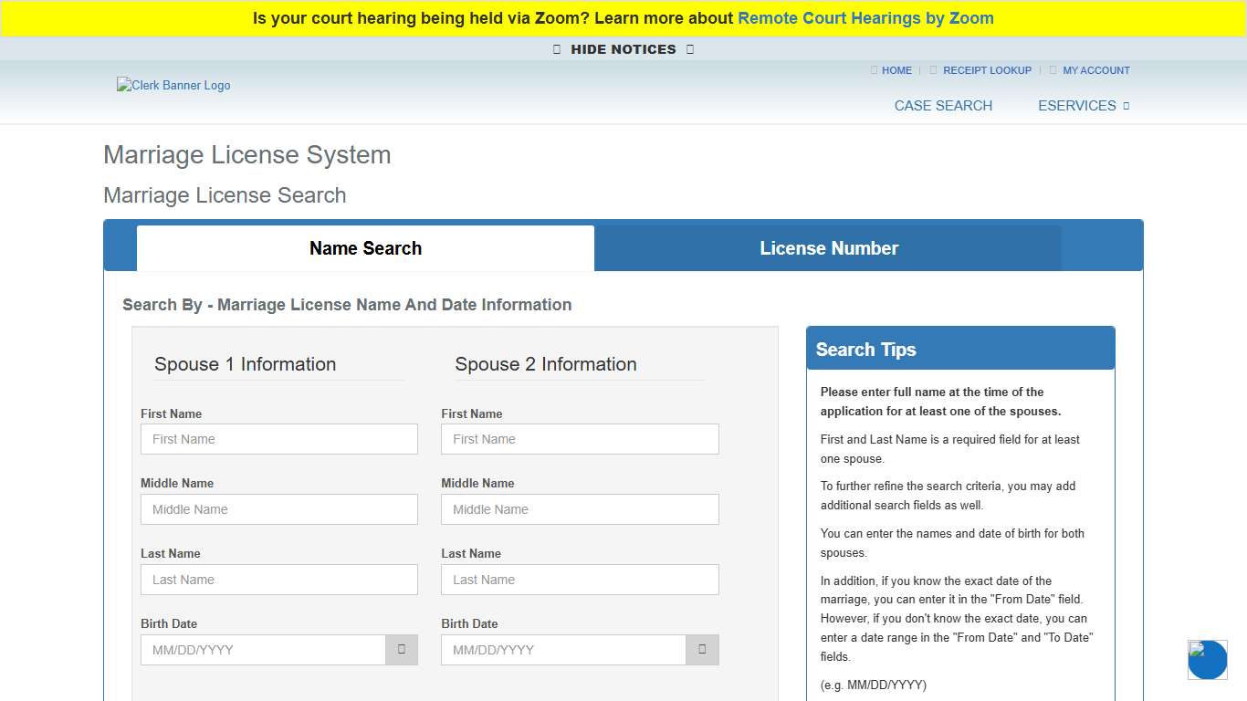
Task: Open the Spouse 1 Birth Date calendar picker
Action: (x=402, y=650)
